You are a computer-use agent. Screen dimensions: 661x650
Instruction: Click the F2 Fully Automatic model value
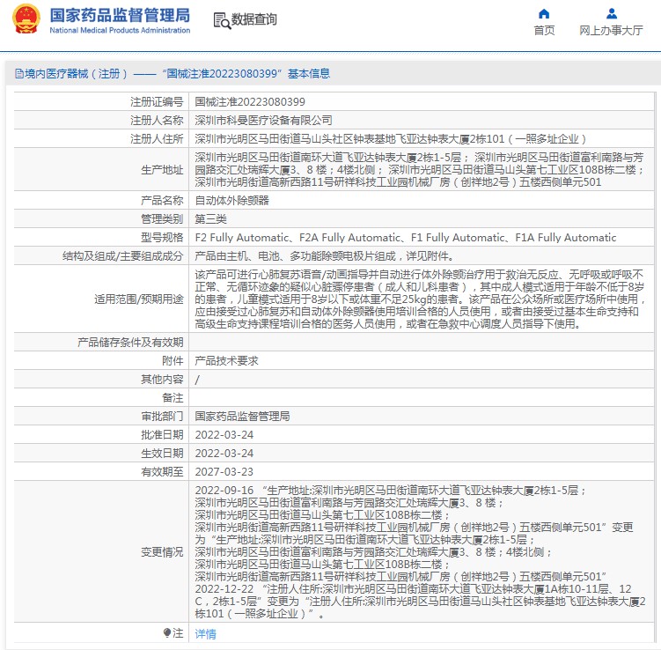coord(406,238)
